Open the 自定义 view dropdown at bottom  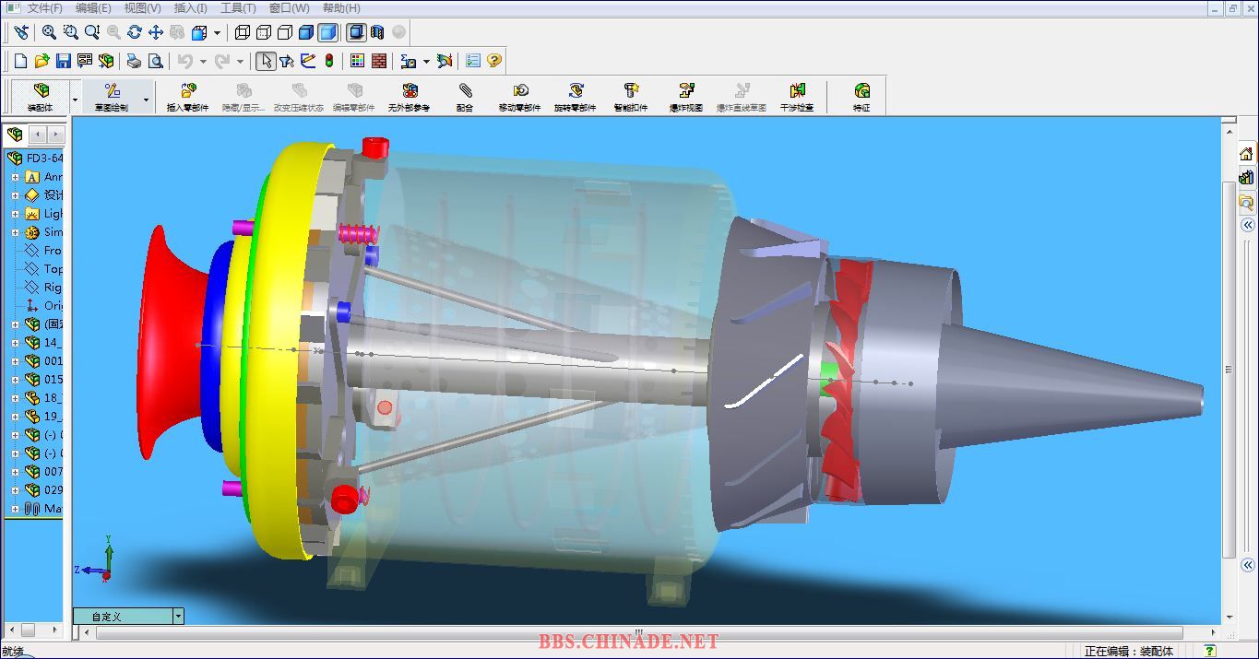point(178,617)
